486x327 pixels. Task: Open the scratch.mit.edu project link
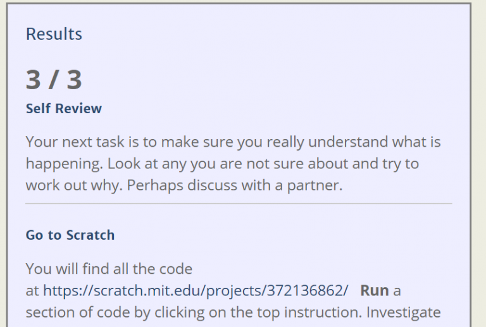coord(196,291)
